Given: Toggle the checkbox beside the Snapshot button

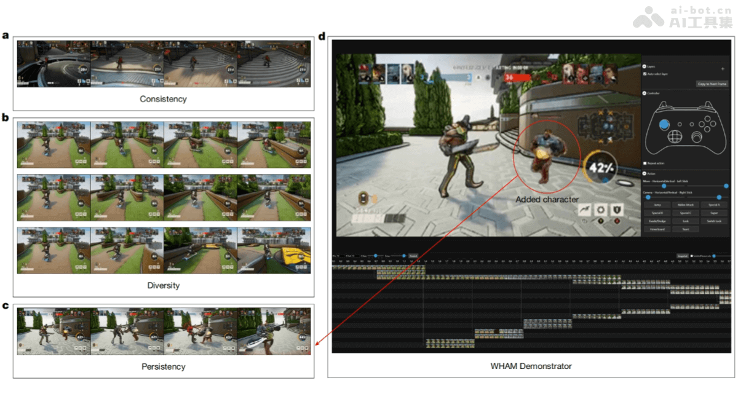Looking at the screenshot, I should [x=692, y=256].
